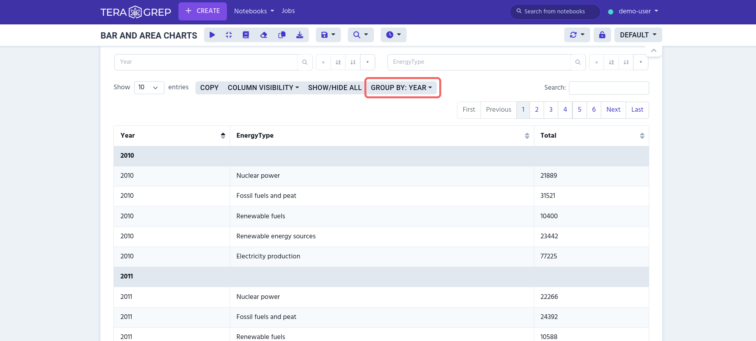This screenshot has height=341, width=756.
Task: Clear outputs with the eraser icon
Action: click(264, 35)
